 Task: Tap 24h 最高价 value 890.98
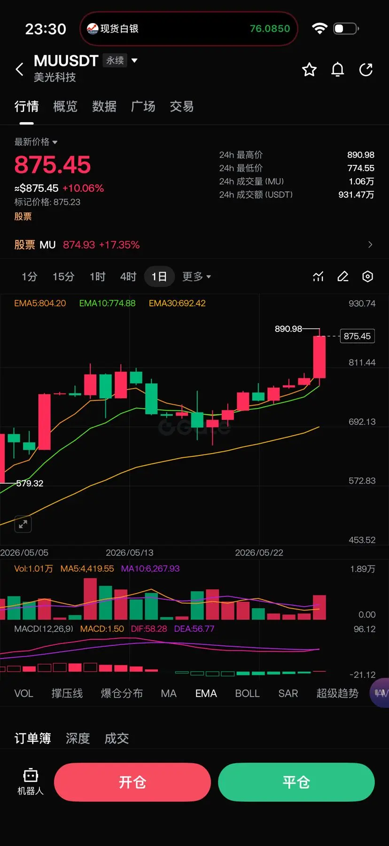pos(361,155)
